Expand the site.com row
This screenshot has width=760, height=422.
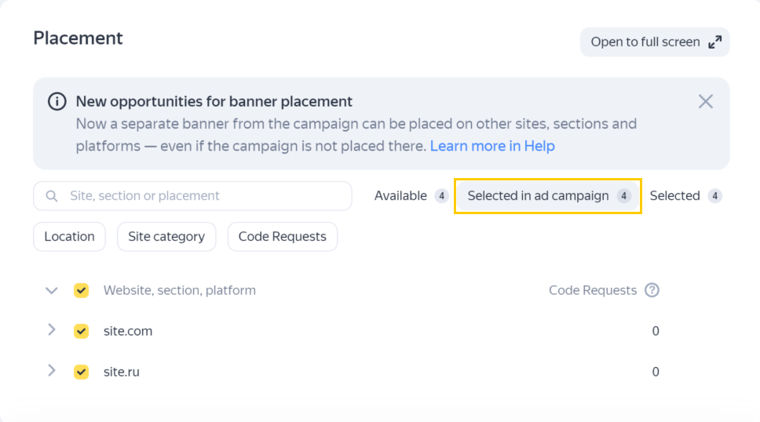pos(52,330)
